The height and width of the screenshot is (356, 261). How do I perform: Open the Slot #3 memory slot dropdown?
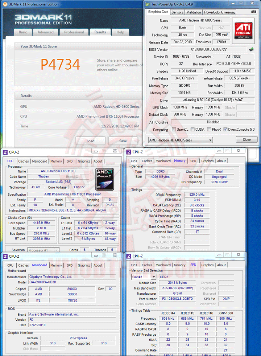click(144, 277)
